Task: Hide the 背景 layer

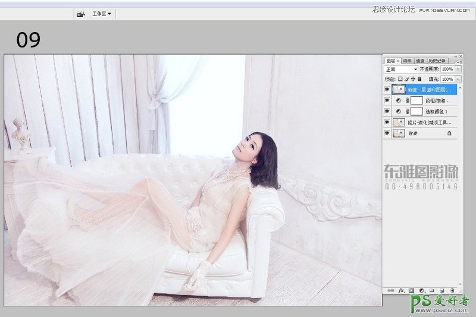Action: [387, 134]
